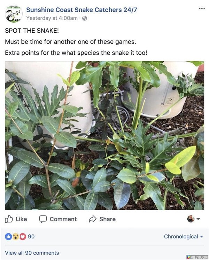Click the speech bubble Comment icon
This screenshot has height=260, width=209.
click(43, 219)
